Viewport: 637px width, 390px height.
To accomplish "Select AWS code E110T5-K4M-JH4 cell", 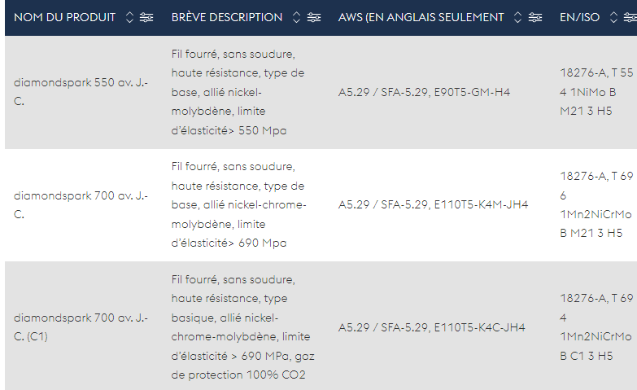I will pos(433,204).
